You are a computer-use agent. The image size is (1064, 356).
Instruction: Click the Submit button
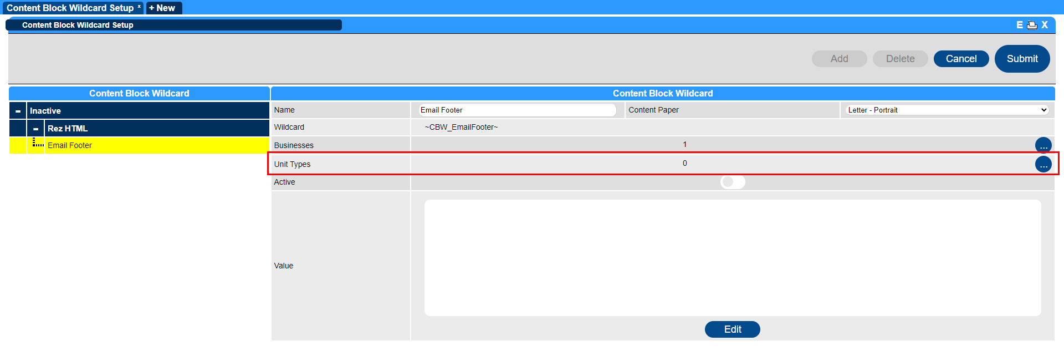(x=1022, y=59)
